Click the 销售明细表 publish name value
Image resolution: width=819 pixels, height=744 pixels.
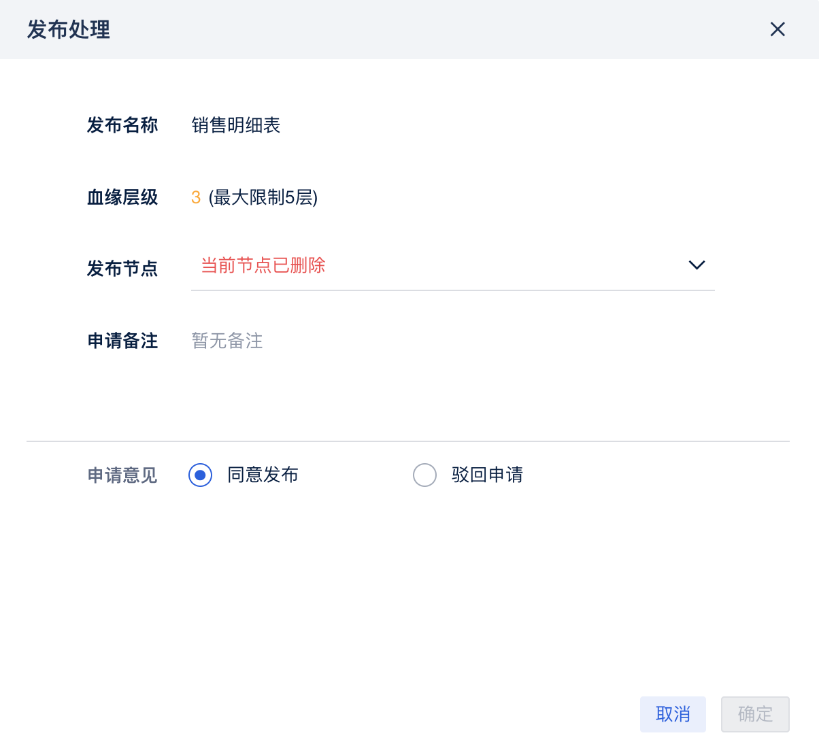[x=236, y=125]
